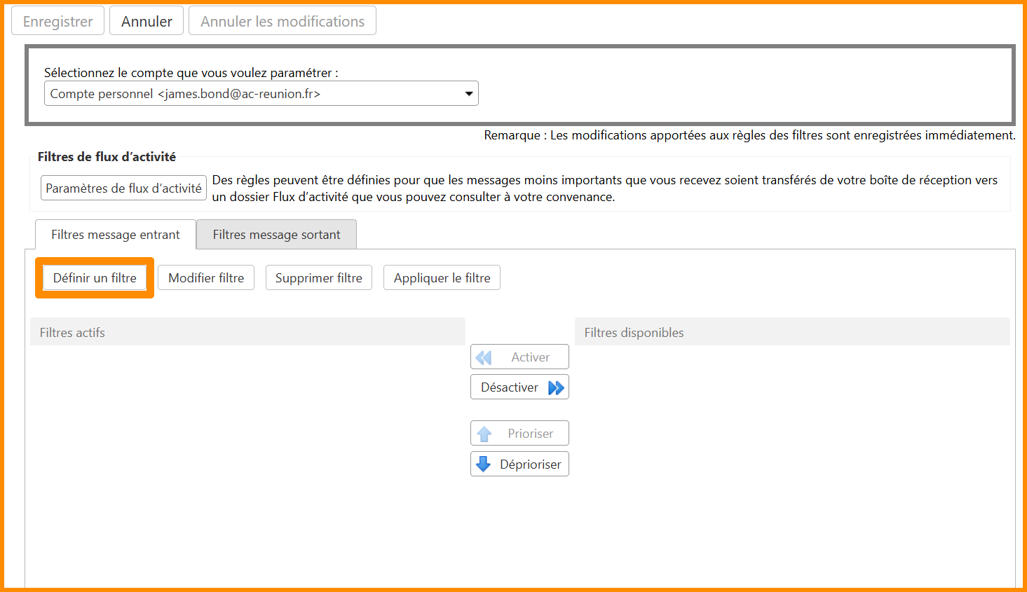Click the Enregistrer button
Screen dimensions: 1027x592
[57, 21]
